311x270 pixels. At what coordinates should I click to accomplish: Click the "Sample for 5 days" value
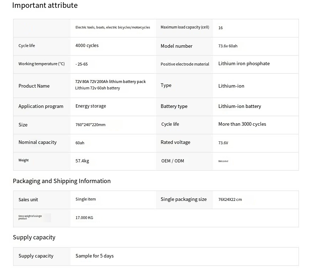point(94,256)
